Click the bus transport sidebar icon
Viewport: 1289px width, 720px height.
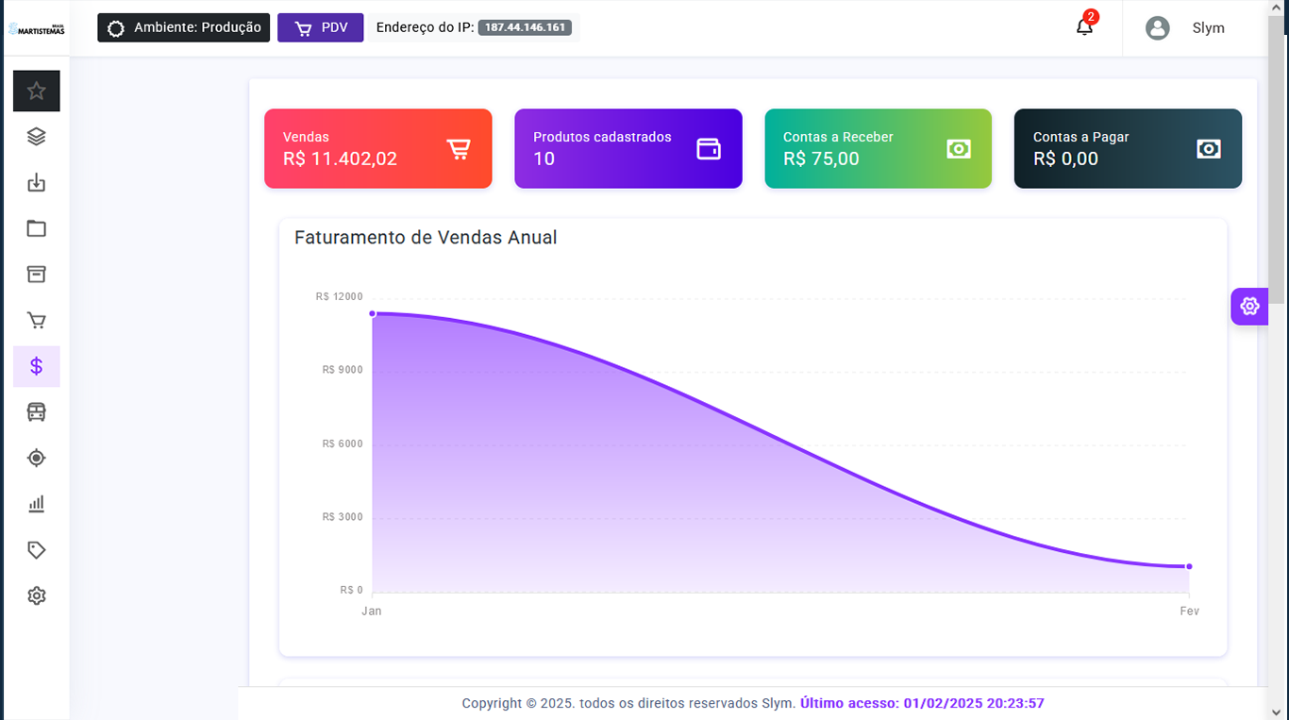(37, 412)
